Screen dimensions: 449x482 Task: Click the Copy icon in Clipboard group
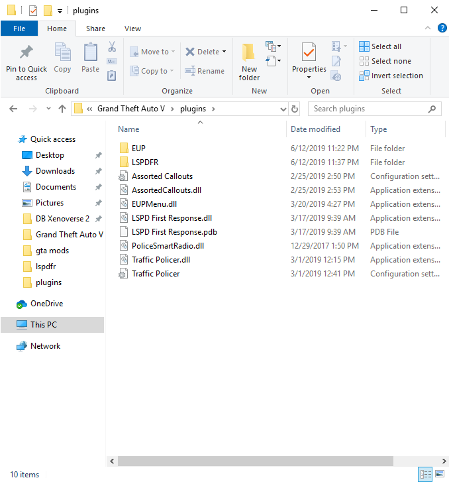pos(63,52)
